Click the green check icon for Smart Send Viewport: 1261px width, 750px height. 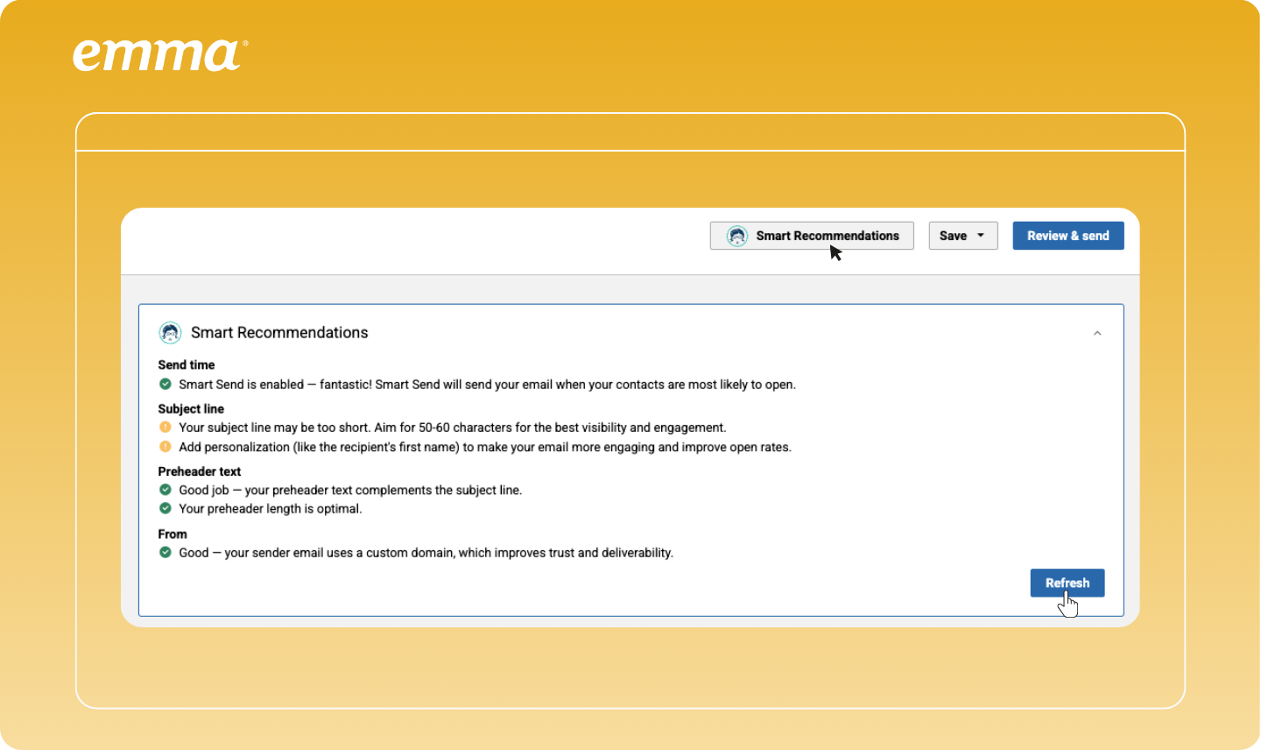tap(165, 384)
